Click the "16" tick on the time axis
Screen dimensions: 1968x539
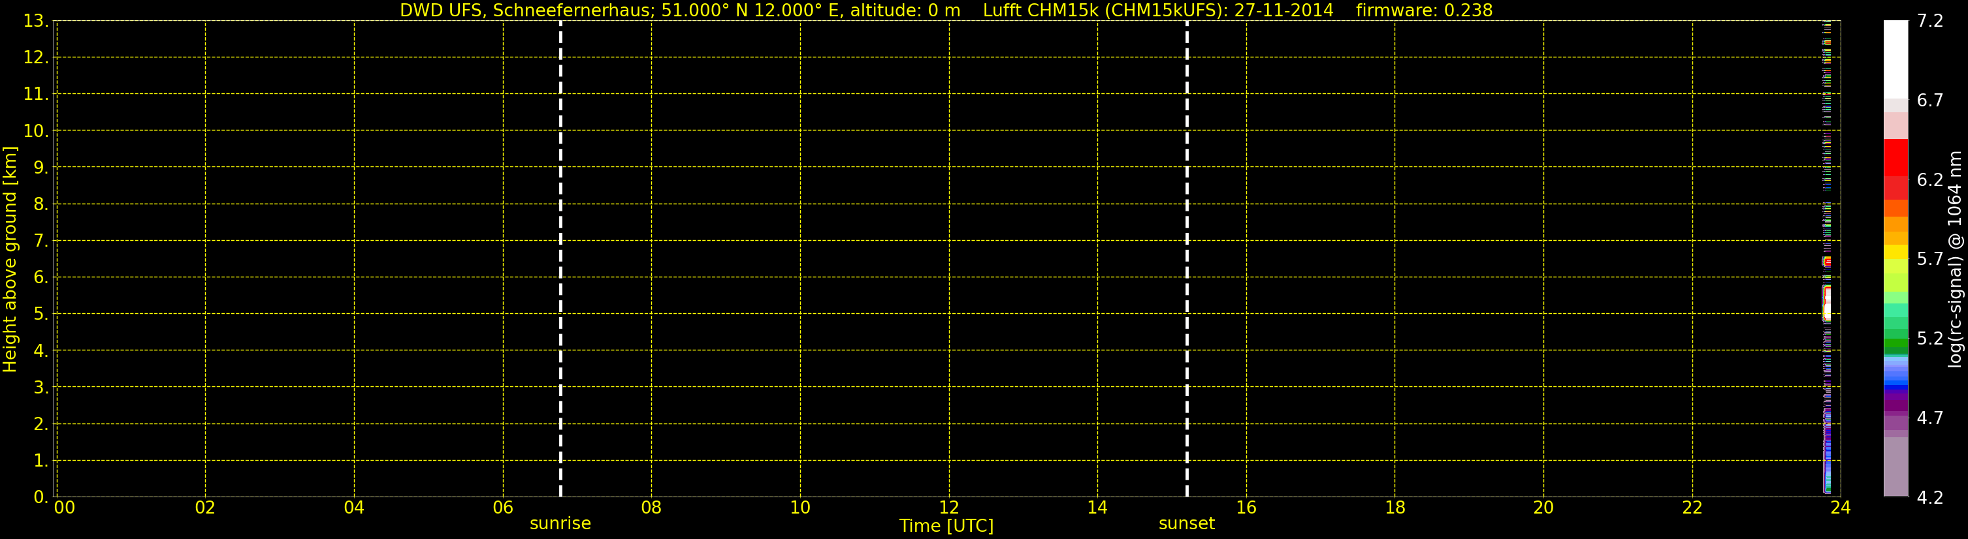(x=1246, y=508)
